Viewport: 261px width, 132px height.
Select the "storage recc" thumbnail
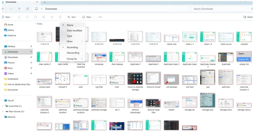pos(207,100)
